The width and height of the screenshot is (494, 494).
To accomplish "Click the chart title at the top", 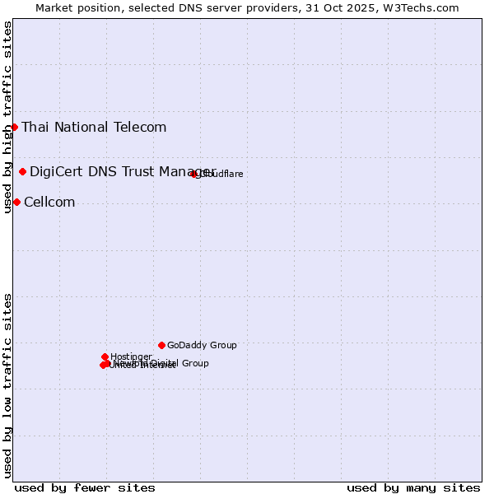I will pos(247,7).
